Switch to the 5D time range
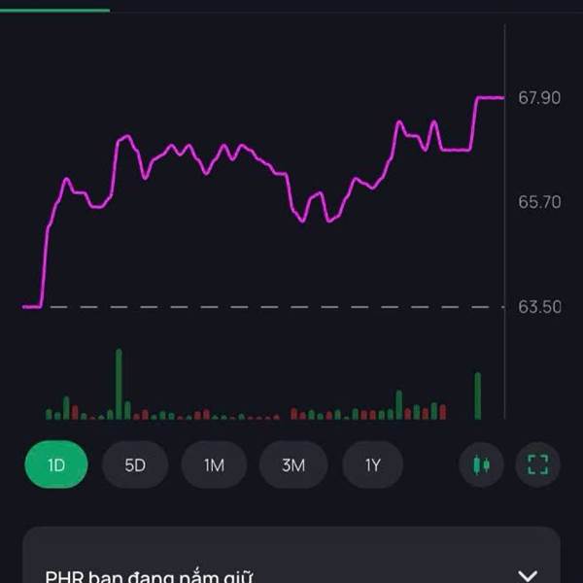The image size is (583, 583). click(x=134, y=464)
